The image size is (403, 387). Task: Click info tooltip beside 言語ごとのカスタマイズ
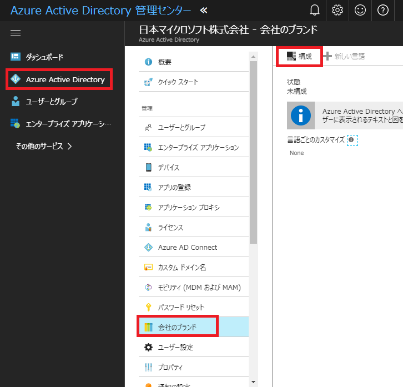tap(351, 139)
